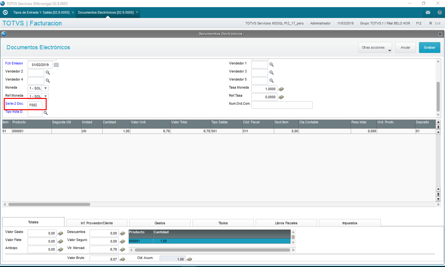This screenshot has width=445, height=267.
Task: Click the 11/03/2019 date in top bar
Action: [x=345, y=23]
